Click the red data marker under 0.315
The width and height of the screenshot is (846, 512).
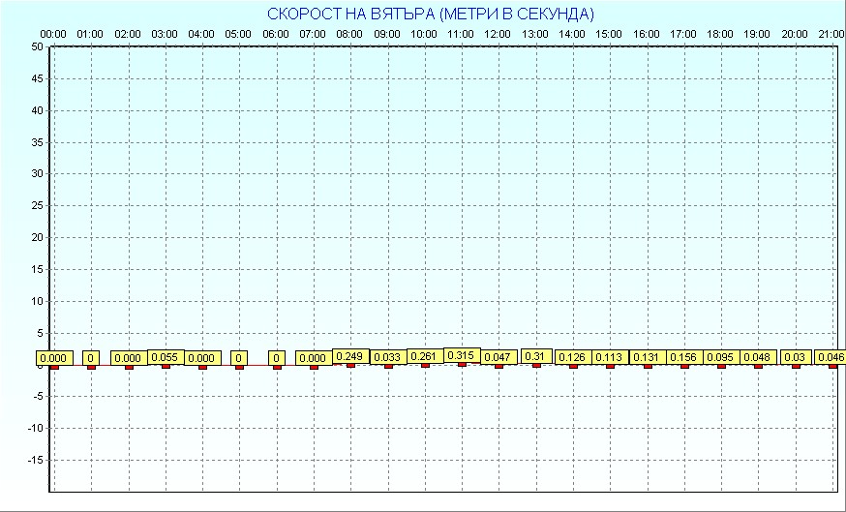coord(462,365)
